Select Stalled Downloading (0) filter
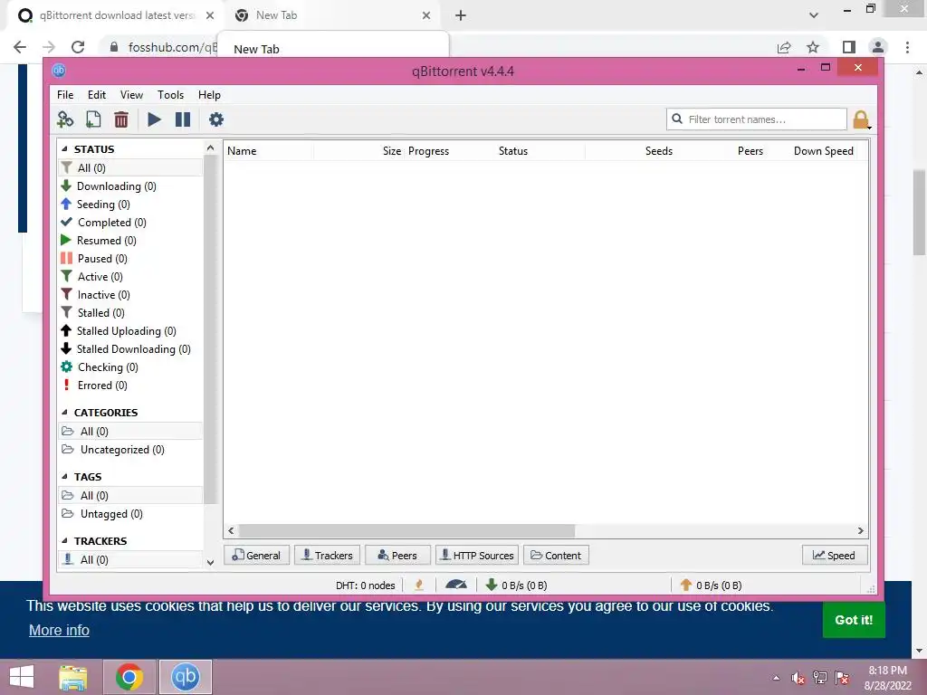Image resolution: width=927 pixels, height=695 pixels. [x=134, y=349]
